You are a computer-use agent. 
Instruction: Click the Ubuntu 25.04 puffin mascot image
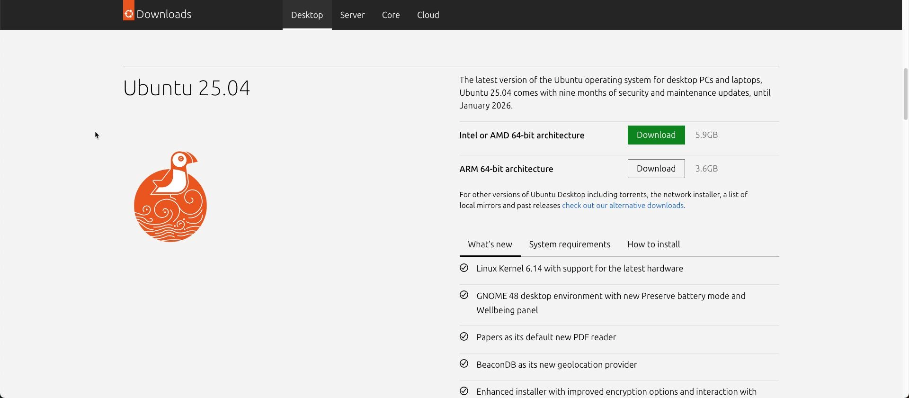170,197
